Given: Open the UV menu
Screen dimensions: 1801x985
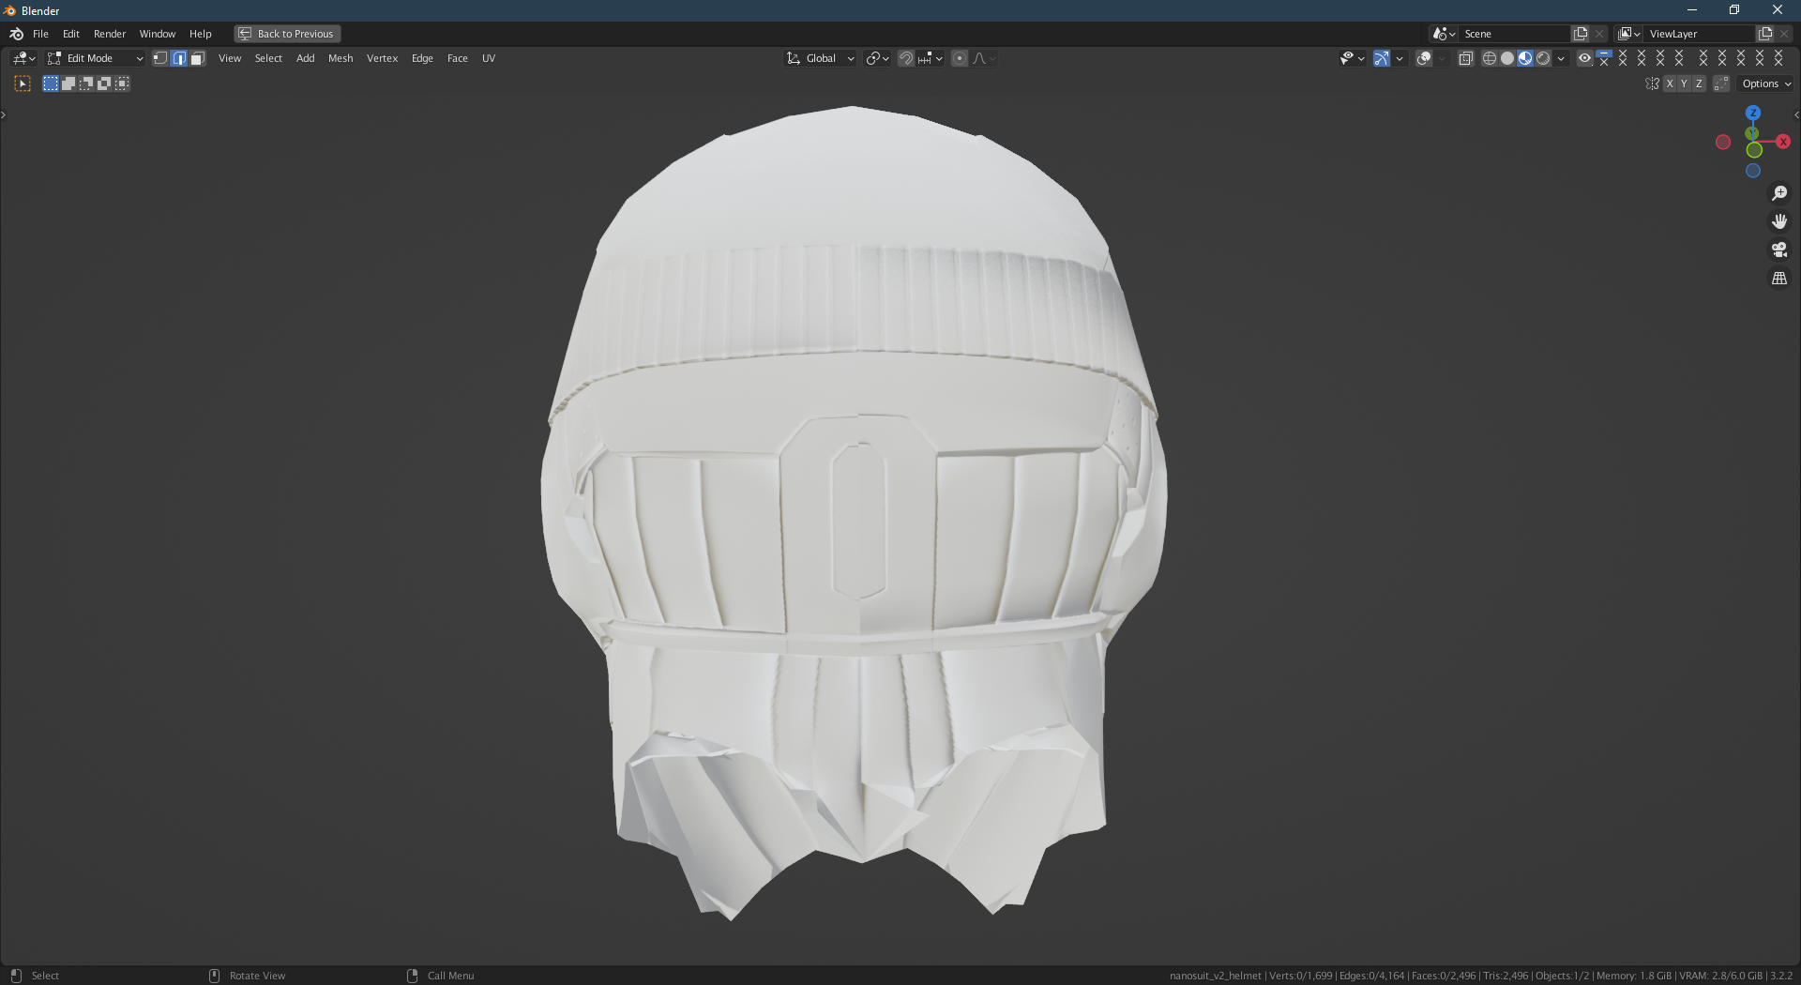Looking at the screenshot, I should pos(489,58).
